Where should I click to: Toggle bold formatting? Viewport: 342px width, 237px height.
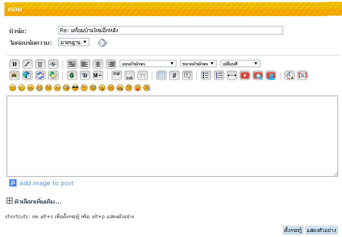pos(14,64)
